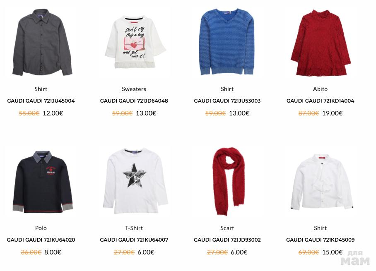Open the blue knit sweater image
Viewport: 376px width, 271px height.
click(x=227, y=42)
